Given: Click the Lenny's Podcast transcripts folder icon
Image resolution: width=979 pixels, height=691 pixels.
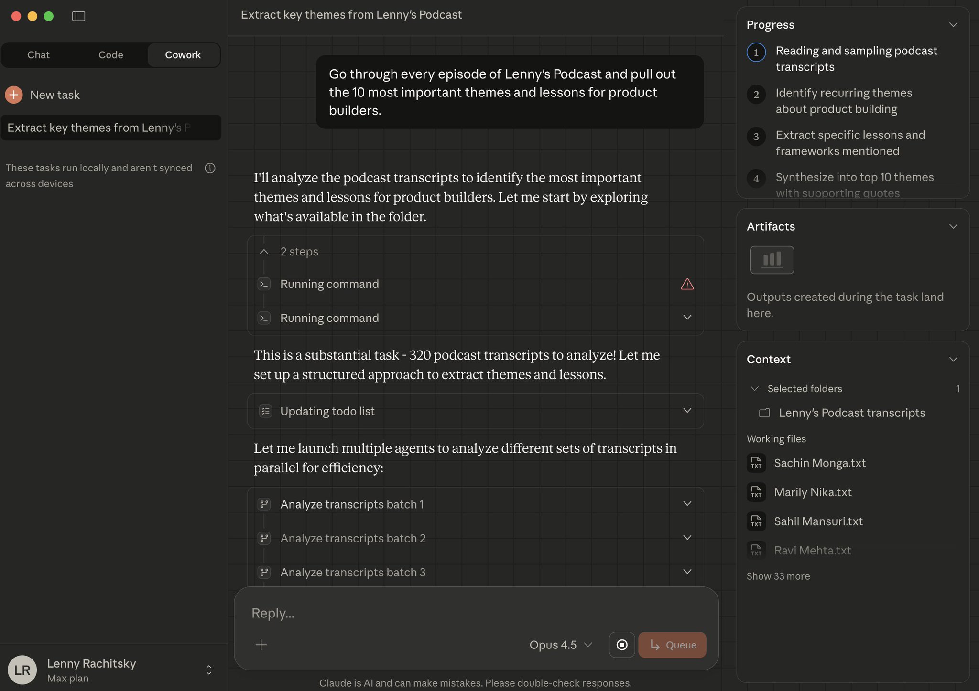Looking at the screenshot, I should 764,413.
